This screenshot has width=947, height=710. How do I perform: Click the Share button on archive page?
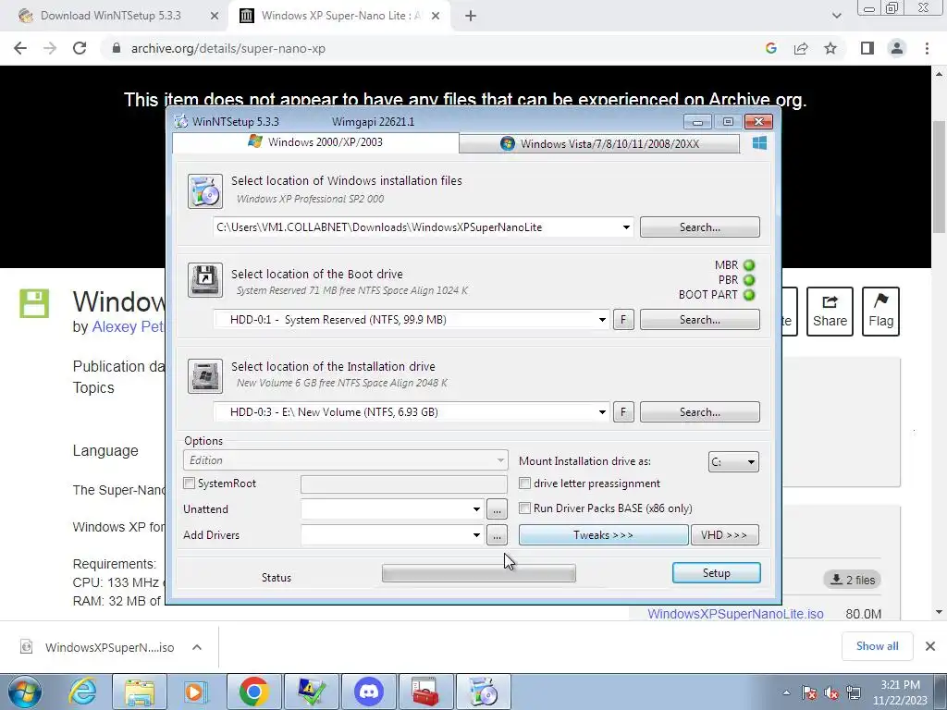(830, 312)
